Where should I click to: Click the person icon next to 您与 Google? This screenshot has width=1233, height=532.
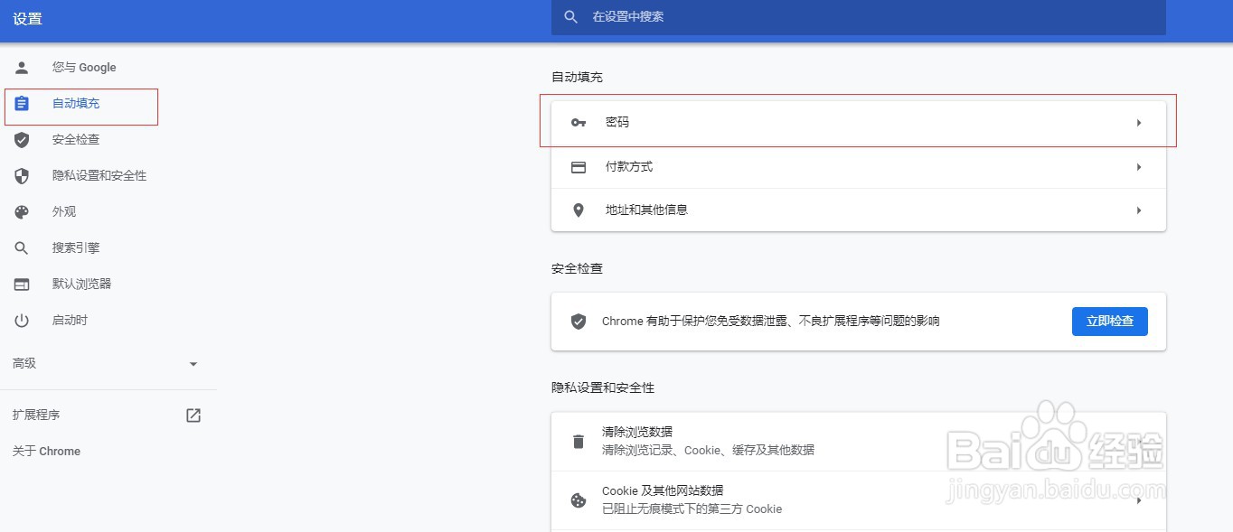21,67
